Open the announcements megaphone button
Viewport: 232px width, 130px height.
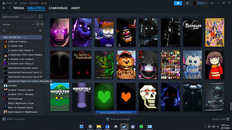178,3
